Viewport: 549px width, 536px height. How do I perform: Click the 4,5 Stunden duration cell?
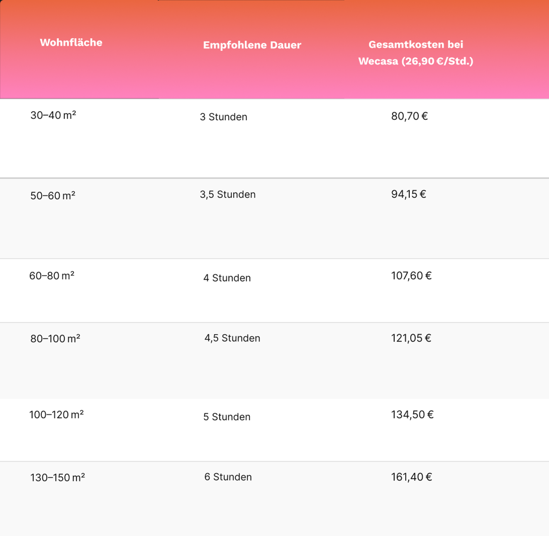tap(232, 338)
